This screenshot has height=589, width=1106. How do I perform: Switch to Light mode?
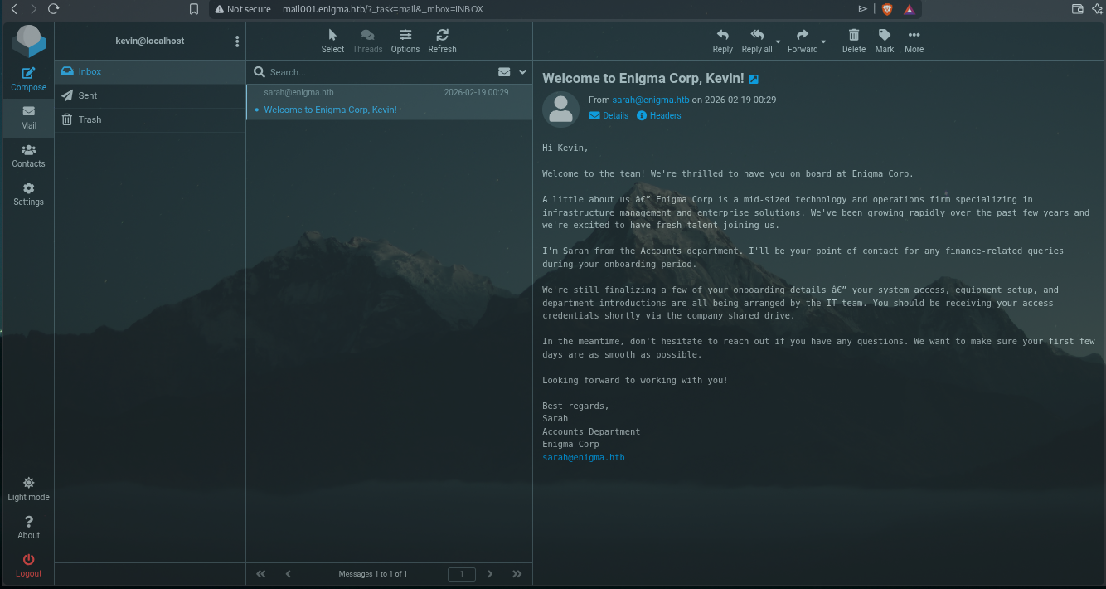click(28, 489)
